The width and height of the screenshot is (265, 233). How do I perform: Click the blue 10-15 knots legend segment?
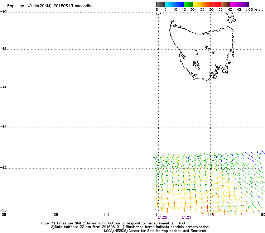click(179, 4)
